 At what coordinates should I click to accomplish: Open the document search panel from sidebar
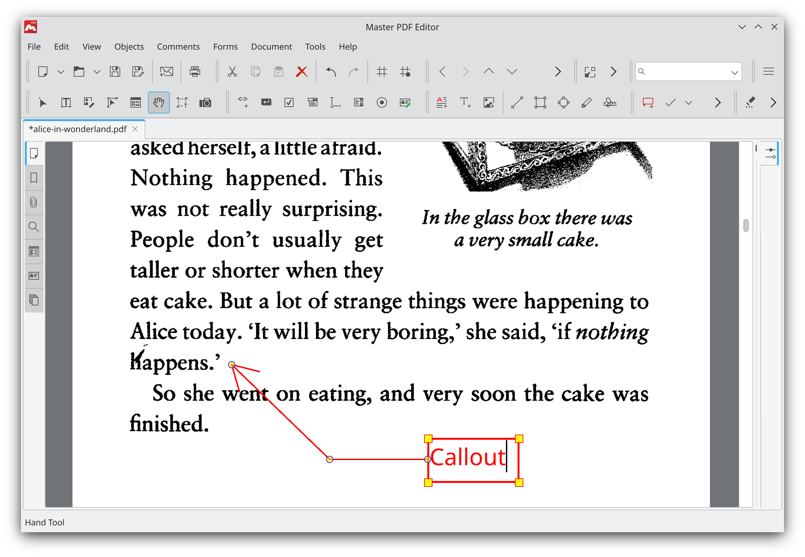tap(34, 226)
